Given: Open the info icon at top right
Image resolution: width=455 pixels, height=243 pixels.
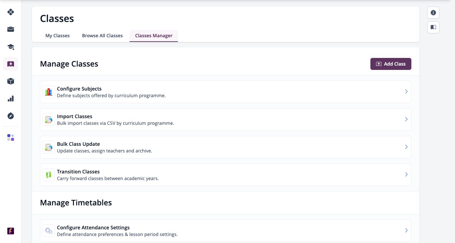Looking at the screenshot, I should click(433, 13).
